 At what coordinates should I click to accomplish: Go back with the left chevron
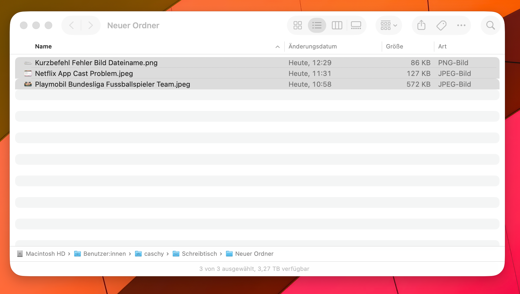[x=72, y=25]
